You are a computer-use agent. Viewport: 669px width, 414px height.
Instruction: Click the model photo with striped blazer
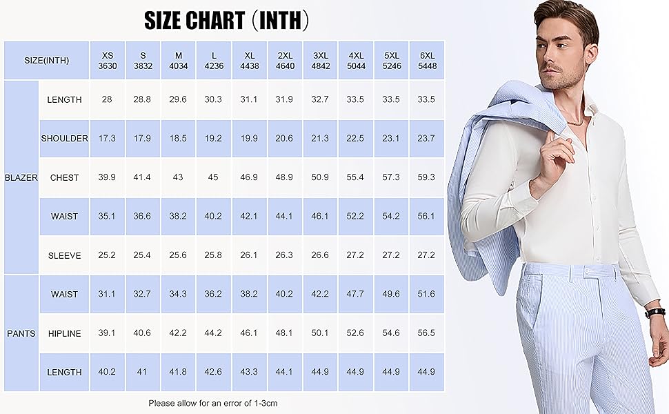(559, 207)
